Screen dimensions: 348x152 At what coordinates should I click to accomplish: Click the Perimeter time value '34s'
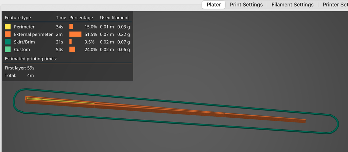coord(59,27)
